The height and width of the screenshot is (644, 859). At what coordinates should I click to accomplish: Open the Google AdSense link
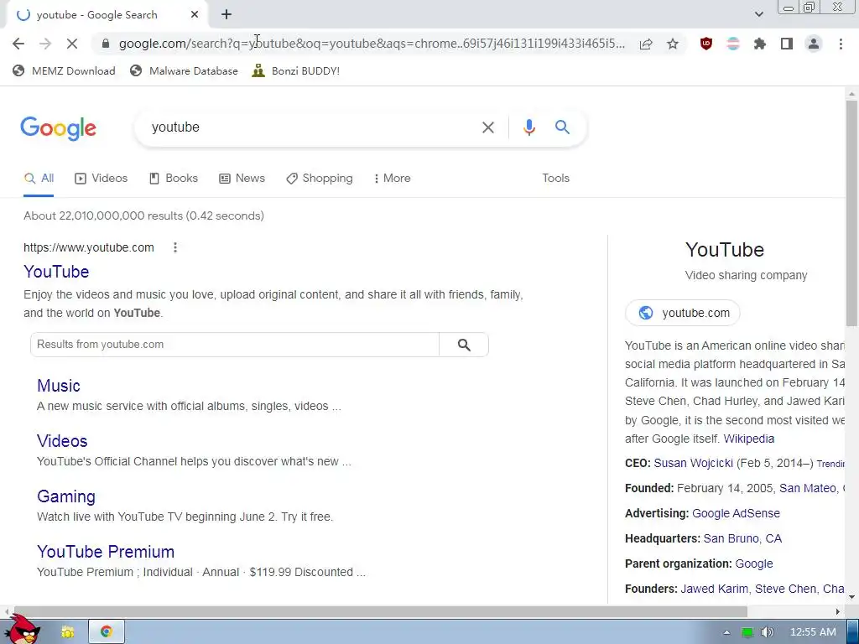coord(736,514)
